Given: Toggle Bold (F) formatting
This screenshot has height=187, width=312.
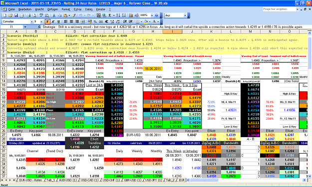Looking at the screenshot, I should click(47, 21).
